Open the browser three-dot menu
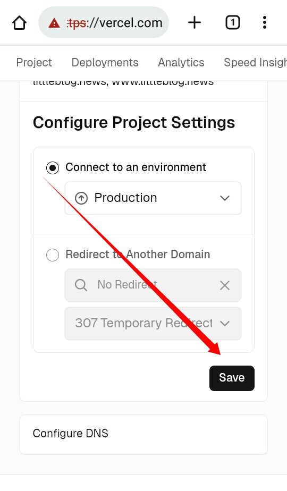Screen dimensions: 287x491 [265, 23]
